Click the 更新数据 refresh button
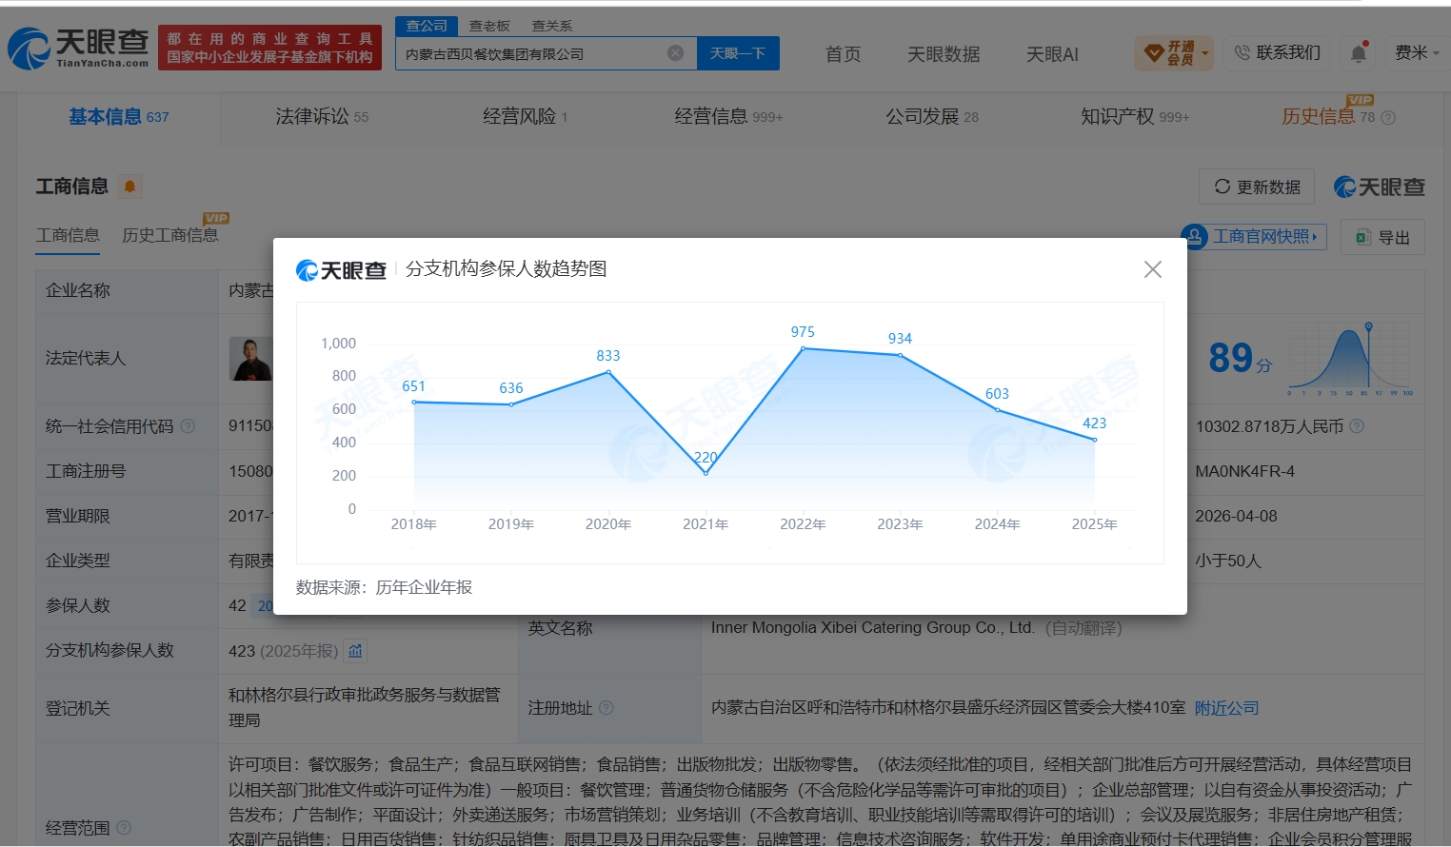The image size is (1451, 847). (x=1257, y=187)
